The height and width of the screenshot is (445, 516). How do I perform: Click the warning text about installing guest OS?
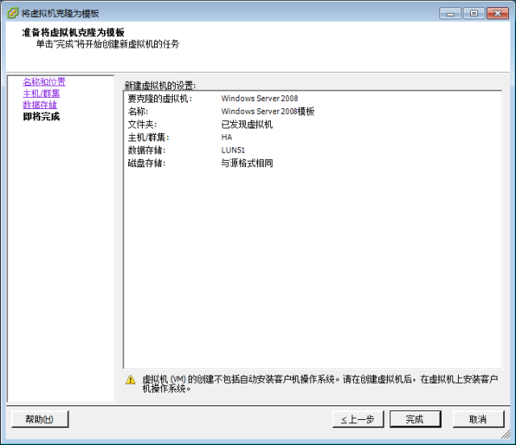[320, 384]
